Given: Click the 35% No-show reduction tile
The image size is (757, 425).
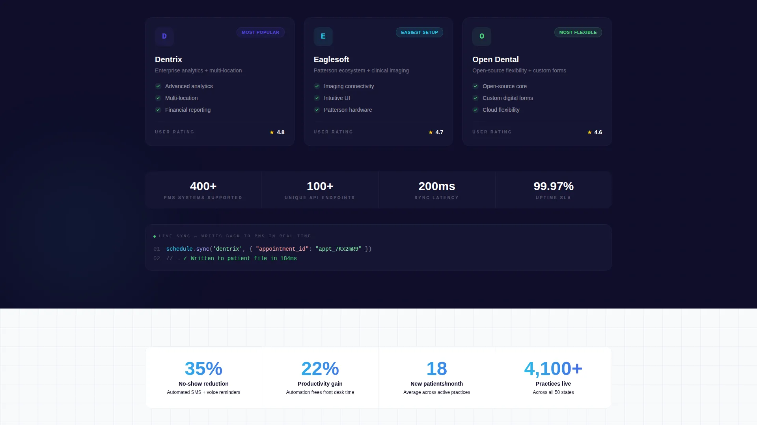Looking at the screenshot, I should (203, 377).
